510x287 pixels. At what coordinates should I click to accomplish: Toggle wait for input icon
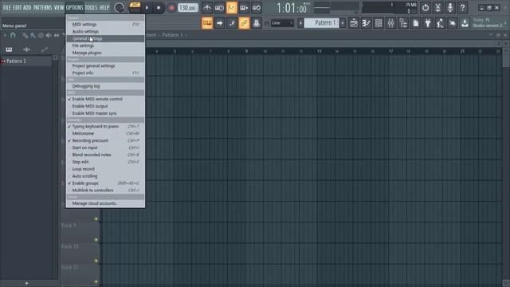(219, 7)
